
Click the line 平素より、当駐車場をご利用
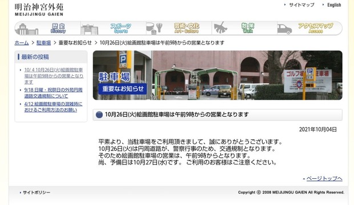click(191, 142)
